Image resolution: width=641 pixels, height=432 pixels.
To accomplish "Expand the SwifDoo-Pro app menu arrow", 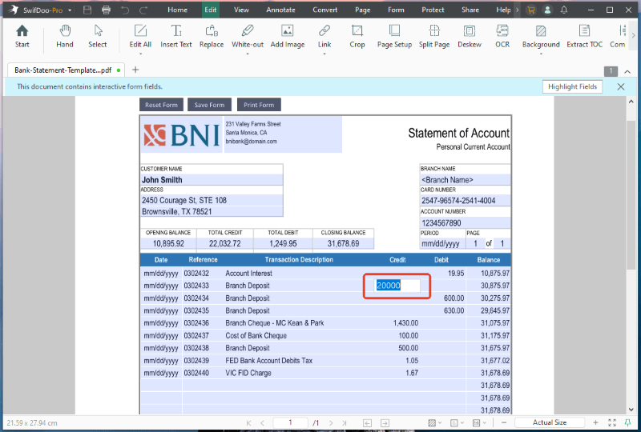I will (70, 10).
